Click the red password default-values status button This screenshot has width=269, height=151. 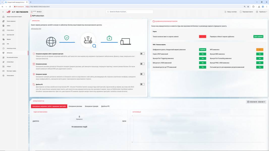coord(202,36)
